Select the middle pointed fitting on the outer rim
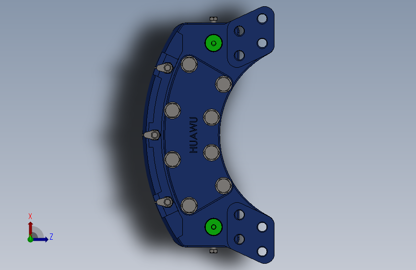The height and width of the screenshot is (270, 416). [151, 135]
